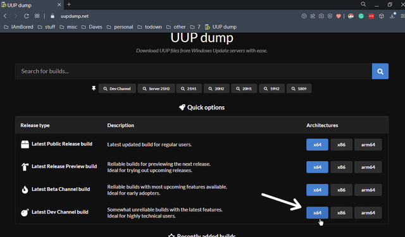405x237 pixels.
Task: Pick x86 for Latest Beta Channel build
Action: tap(341, 190)
